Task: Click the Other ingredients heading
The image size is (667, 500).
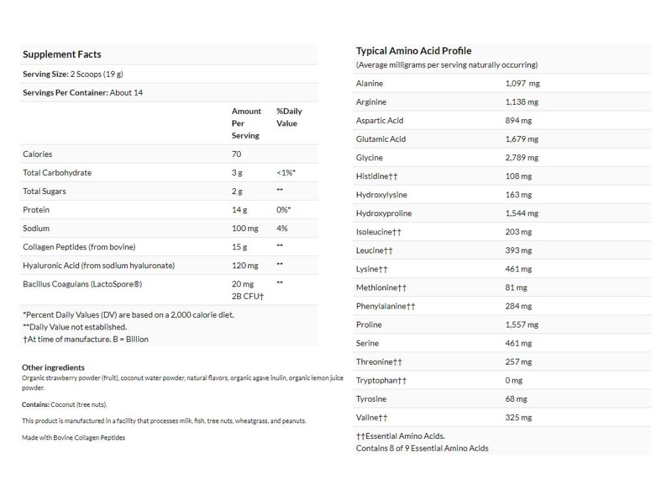Action: (x=53, y=367)
